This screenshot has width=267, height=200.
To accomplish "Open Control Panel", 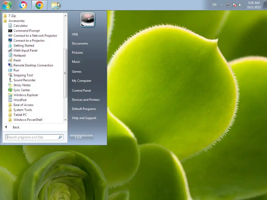I will [x=81, y=90].
